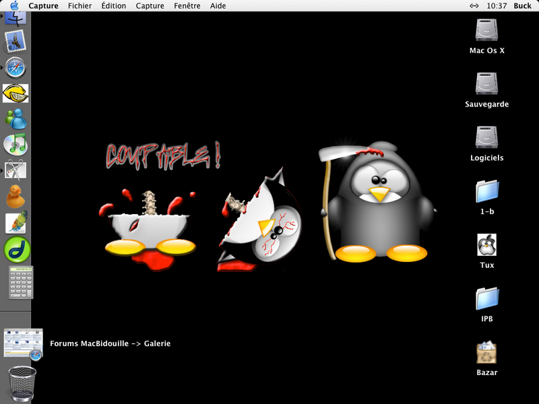Select the 1-b folder on desktop
The width and height of the screenshot is (539, 404).
[487, 191]
